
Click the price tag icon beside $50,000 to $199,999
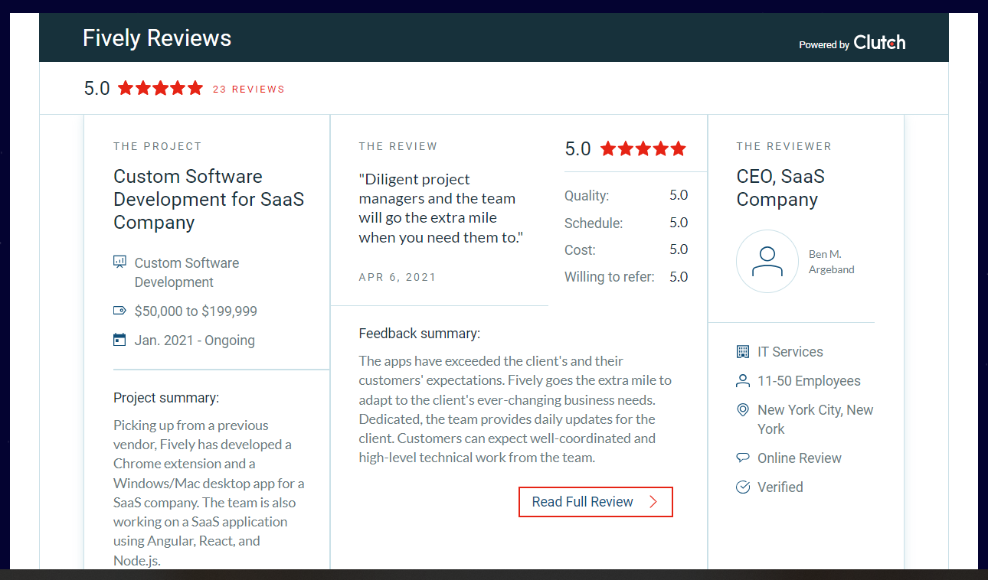(119, 311)
